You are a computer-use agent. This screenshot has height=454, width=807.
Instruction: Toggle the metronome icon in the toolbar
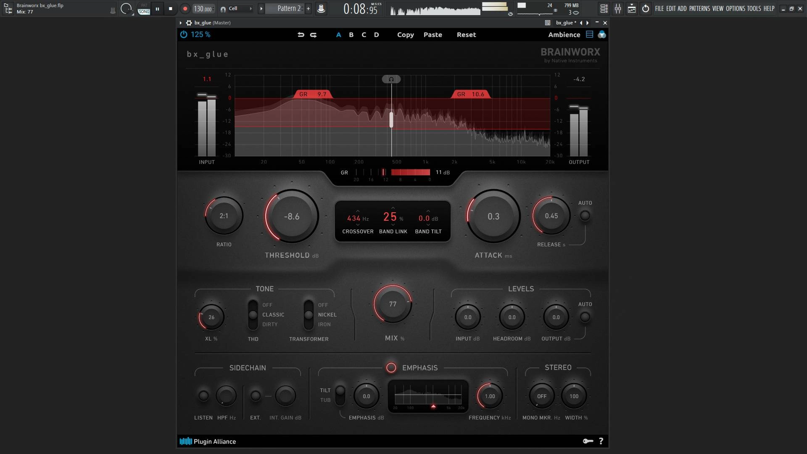click(x=321, y=9)
